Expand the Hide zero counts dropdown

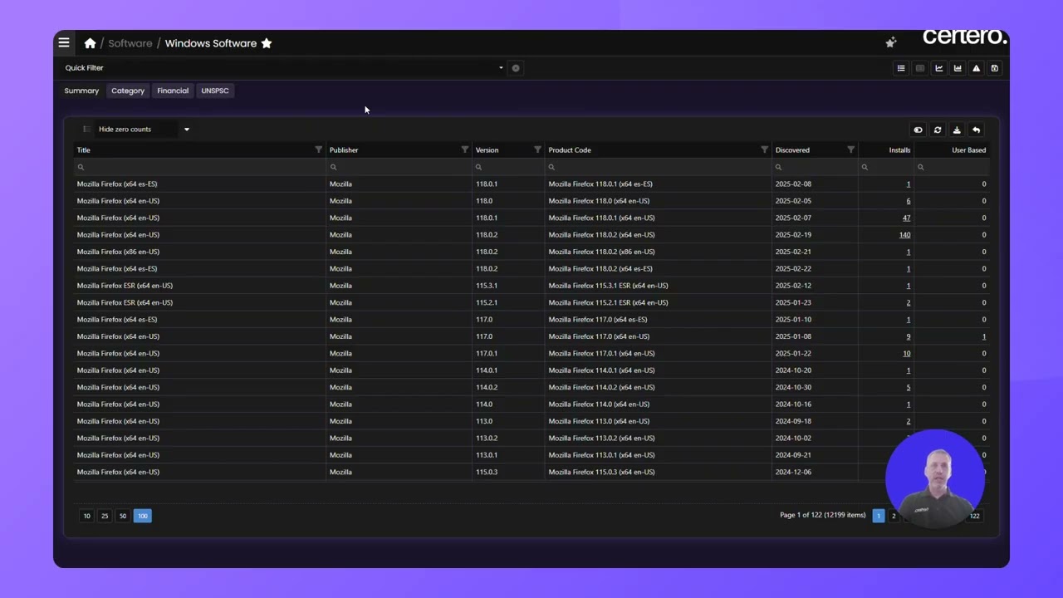pyautogui.click(x=187, y=130)
